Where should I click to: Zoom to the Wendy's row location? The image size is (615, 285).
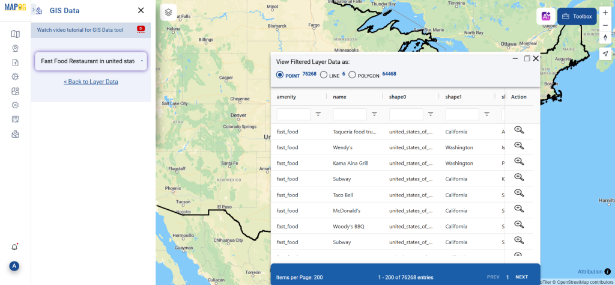pyautogui.click(x=519, y=146)
